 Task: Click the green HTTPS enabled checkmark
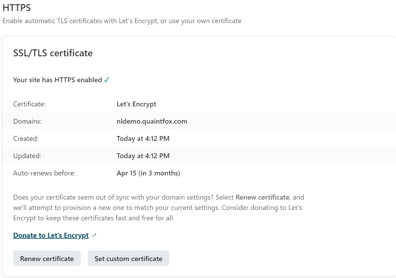(x=107, y=80)
